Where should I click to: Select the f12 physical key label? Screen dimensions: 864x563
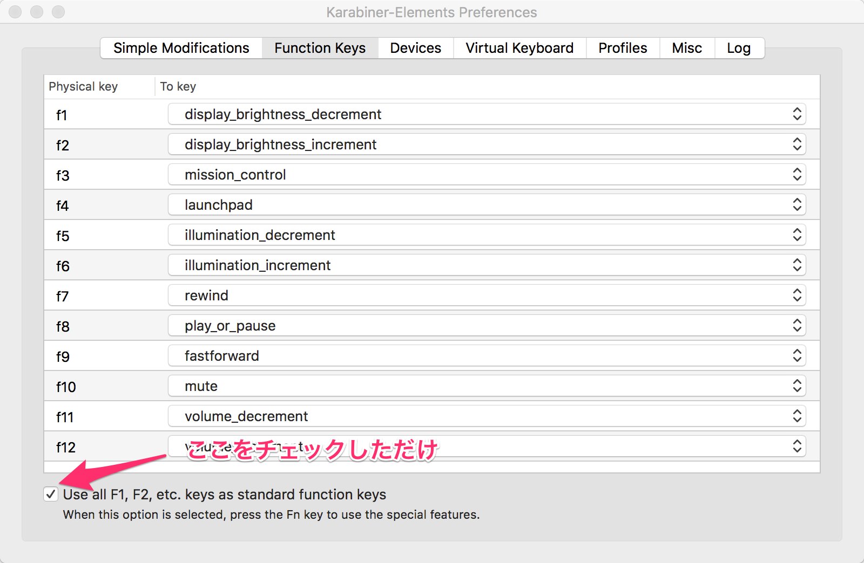[66, 448]
